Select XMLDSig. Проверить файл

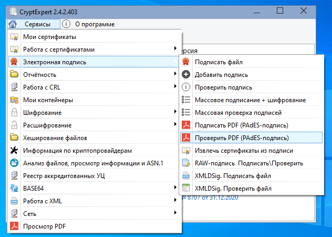point(233,189)
